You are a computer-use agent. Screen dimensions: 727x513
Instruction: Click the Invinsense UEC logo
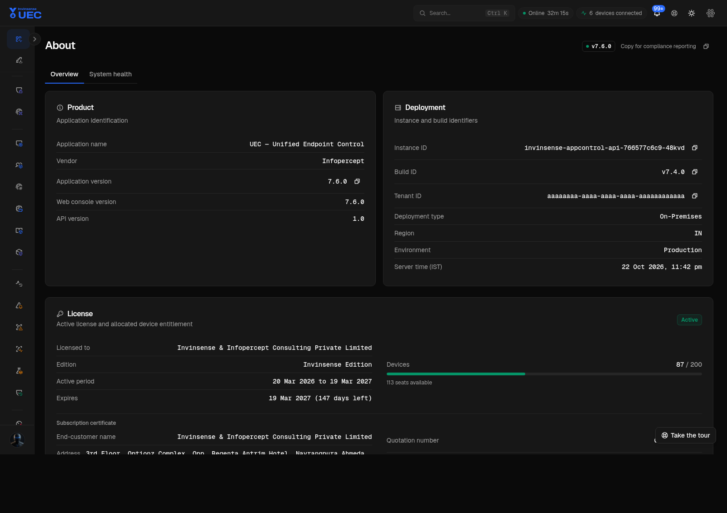25,13
